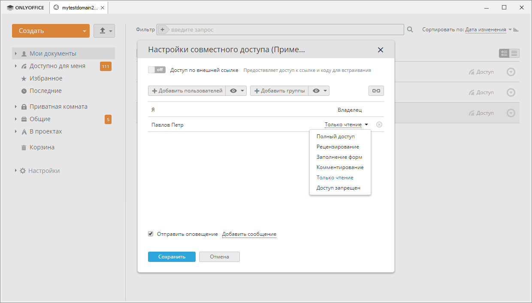Uncheck Отправить оповещение checkbox
Viewport: 532px width, 303px height.
[151, 234]
